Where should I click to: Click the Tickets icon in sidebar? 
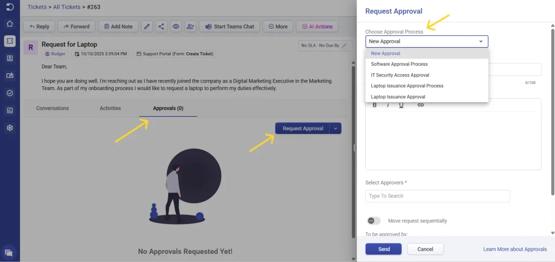(9, 41)
